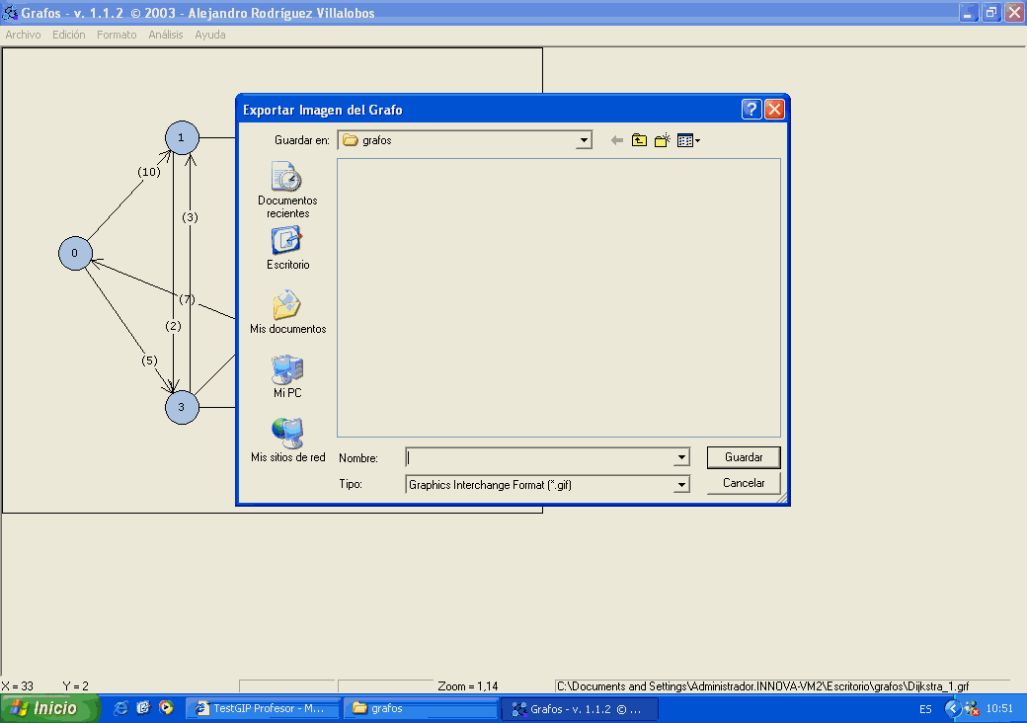Viewport: 1027px width, 723px height.
Task: Open Mis documentos folder shortcut
Action: (287, 312)
